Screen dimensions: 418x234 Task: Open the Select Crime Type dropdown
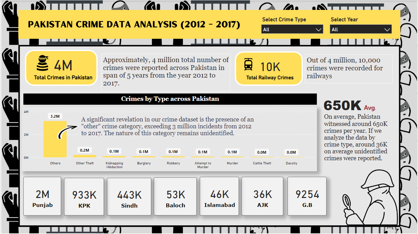tap(292, 30)
